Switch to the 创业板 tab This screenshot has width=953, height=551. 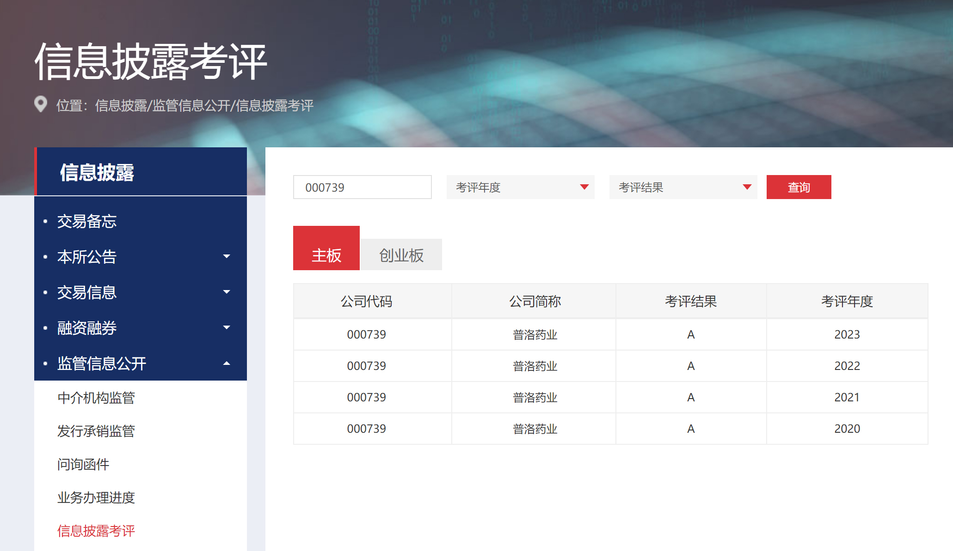pyautogui.click(x=401, y=255)
